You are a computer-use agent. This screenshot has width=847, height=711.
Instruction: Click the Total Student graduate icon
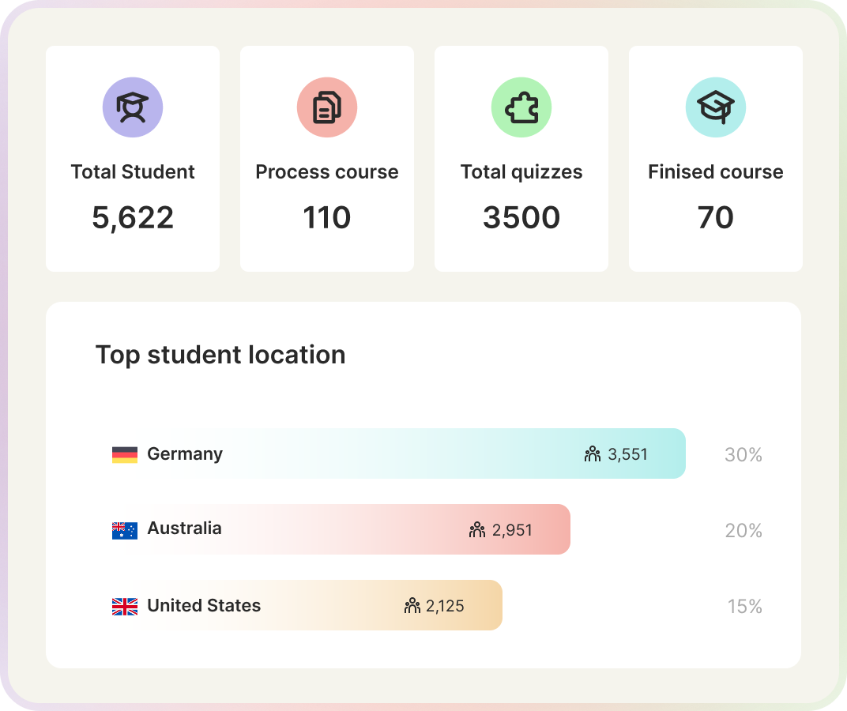coord(133,107)
